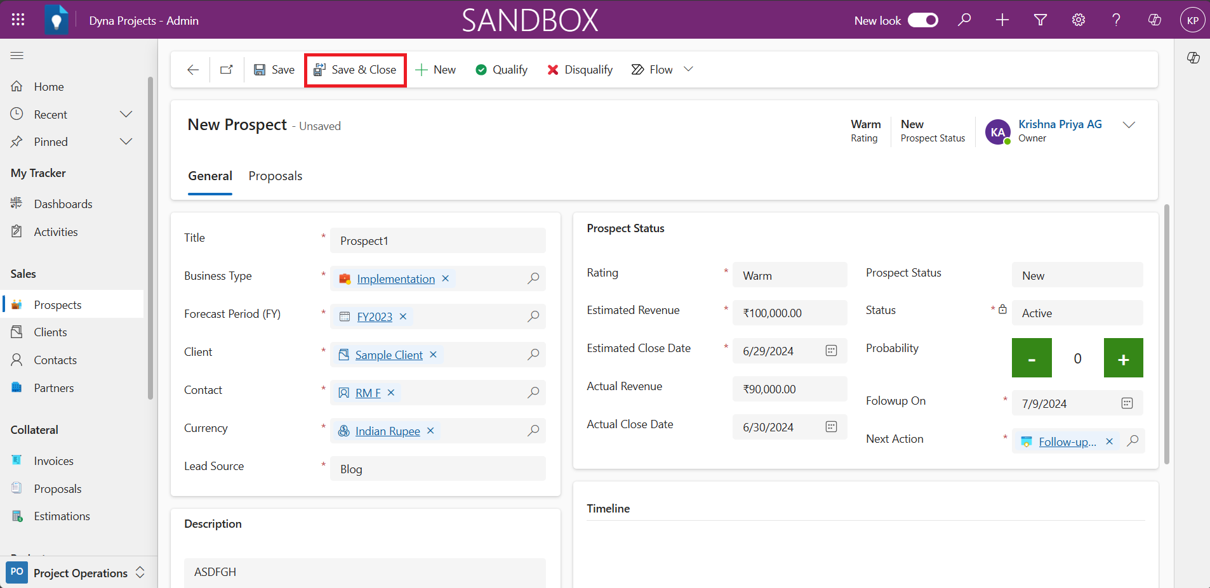Click the help question mark icon
The image size is (1210, 588).
pyautogui.click(x=1116, y=20)
